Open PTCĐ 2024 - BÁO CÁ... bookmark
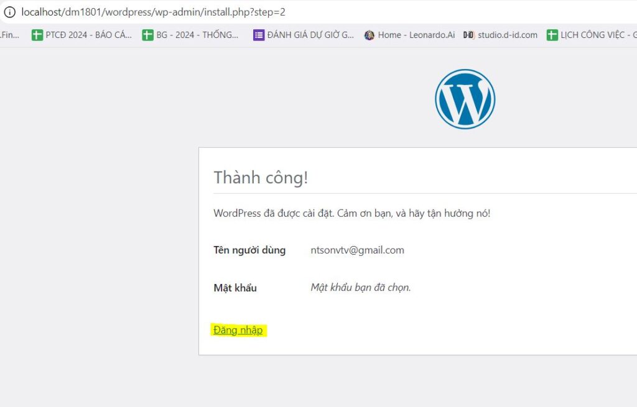 click(81, 35)
